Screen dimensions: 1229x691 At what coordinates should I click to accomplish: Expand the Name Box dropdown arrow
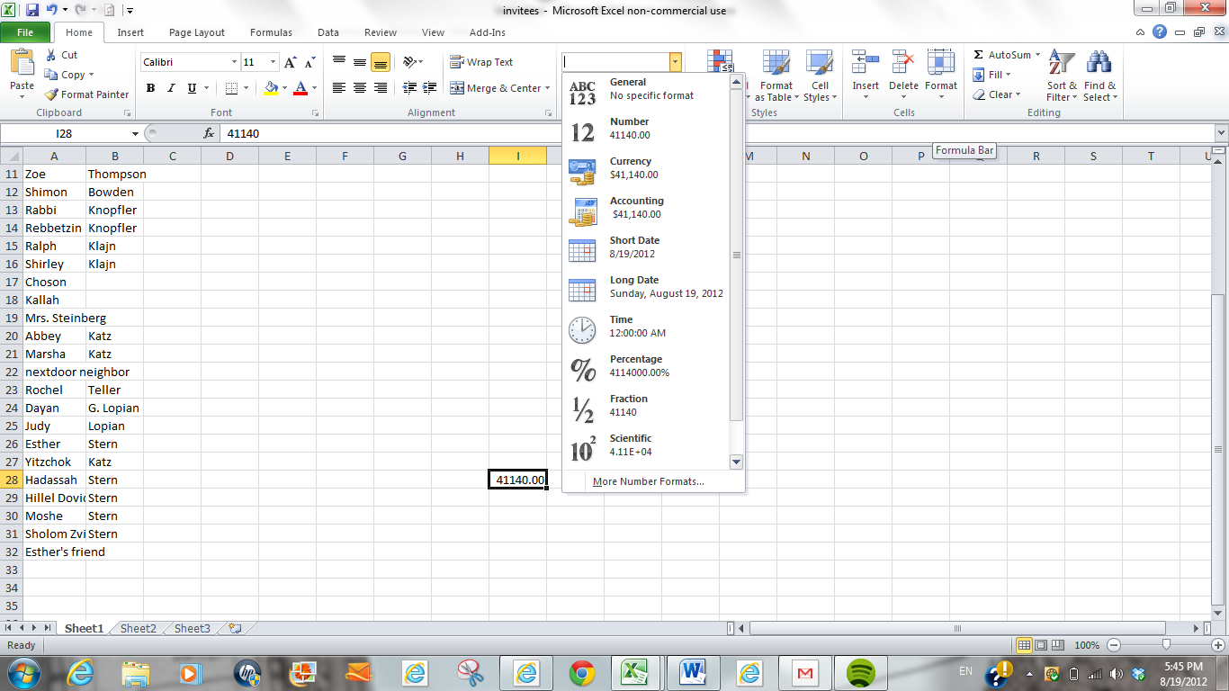(x=136, y=133)
